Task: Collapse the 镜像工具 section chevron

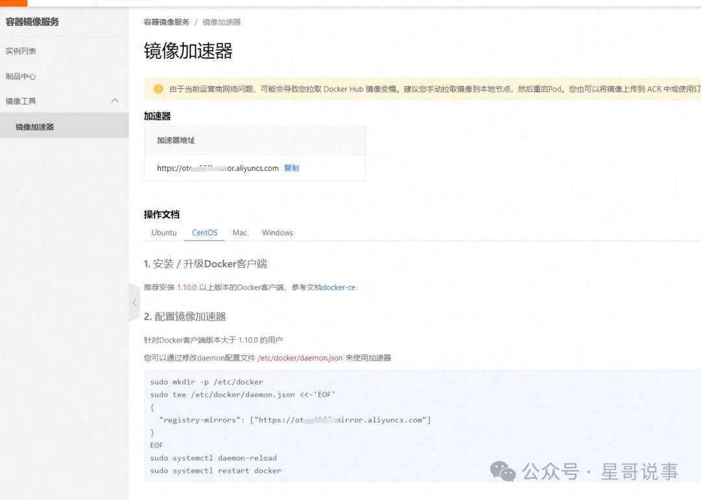Action: tap(115, 101)
